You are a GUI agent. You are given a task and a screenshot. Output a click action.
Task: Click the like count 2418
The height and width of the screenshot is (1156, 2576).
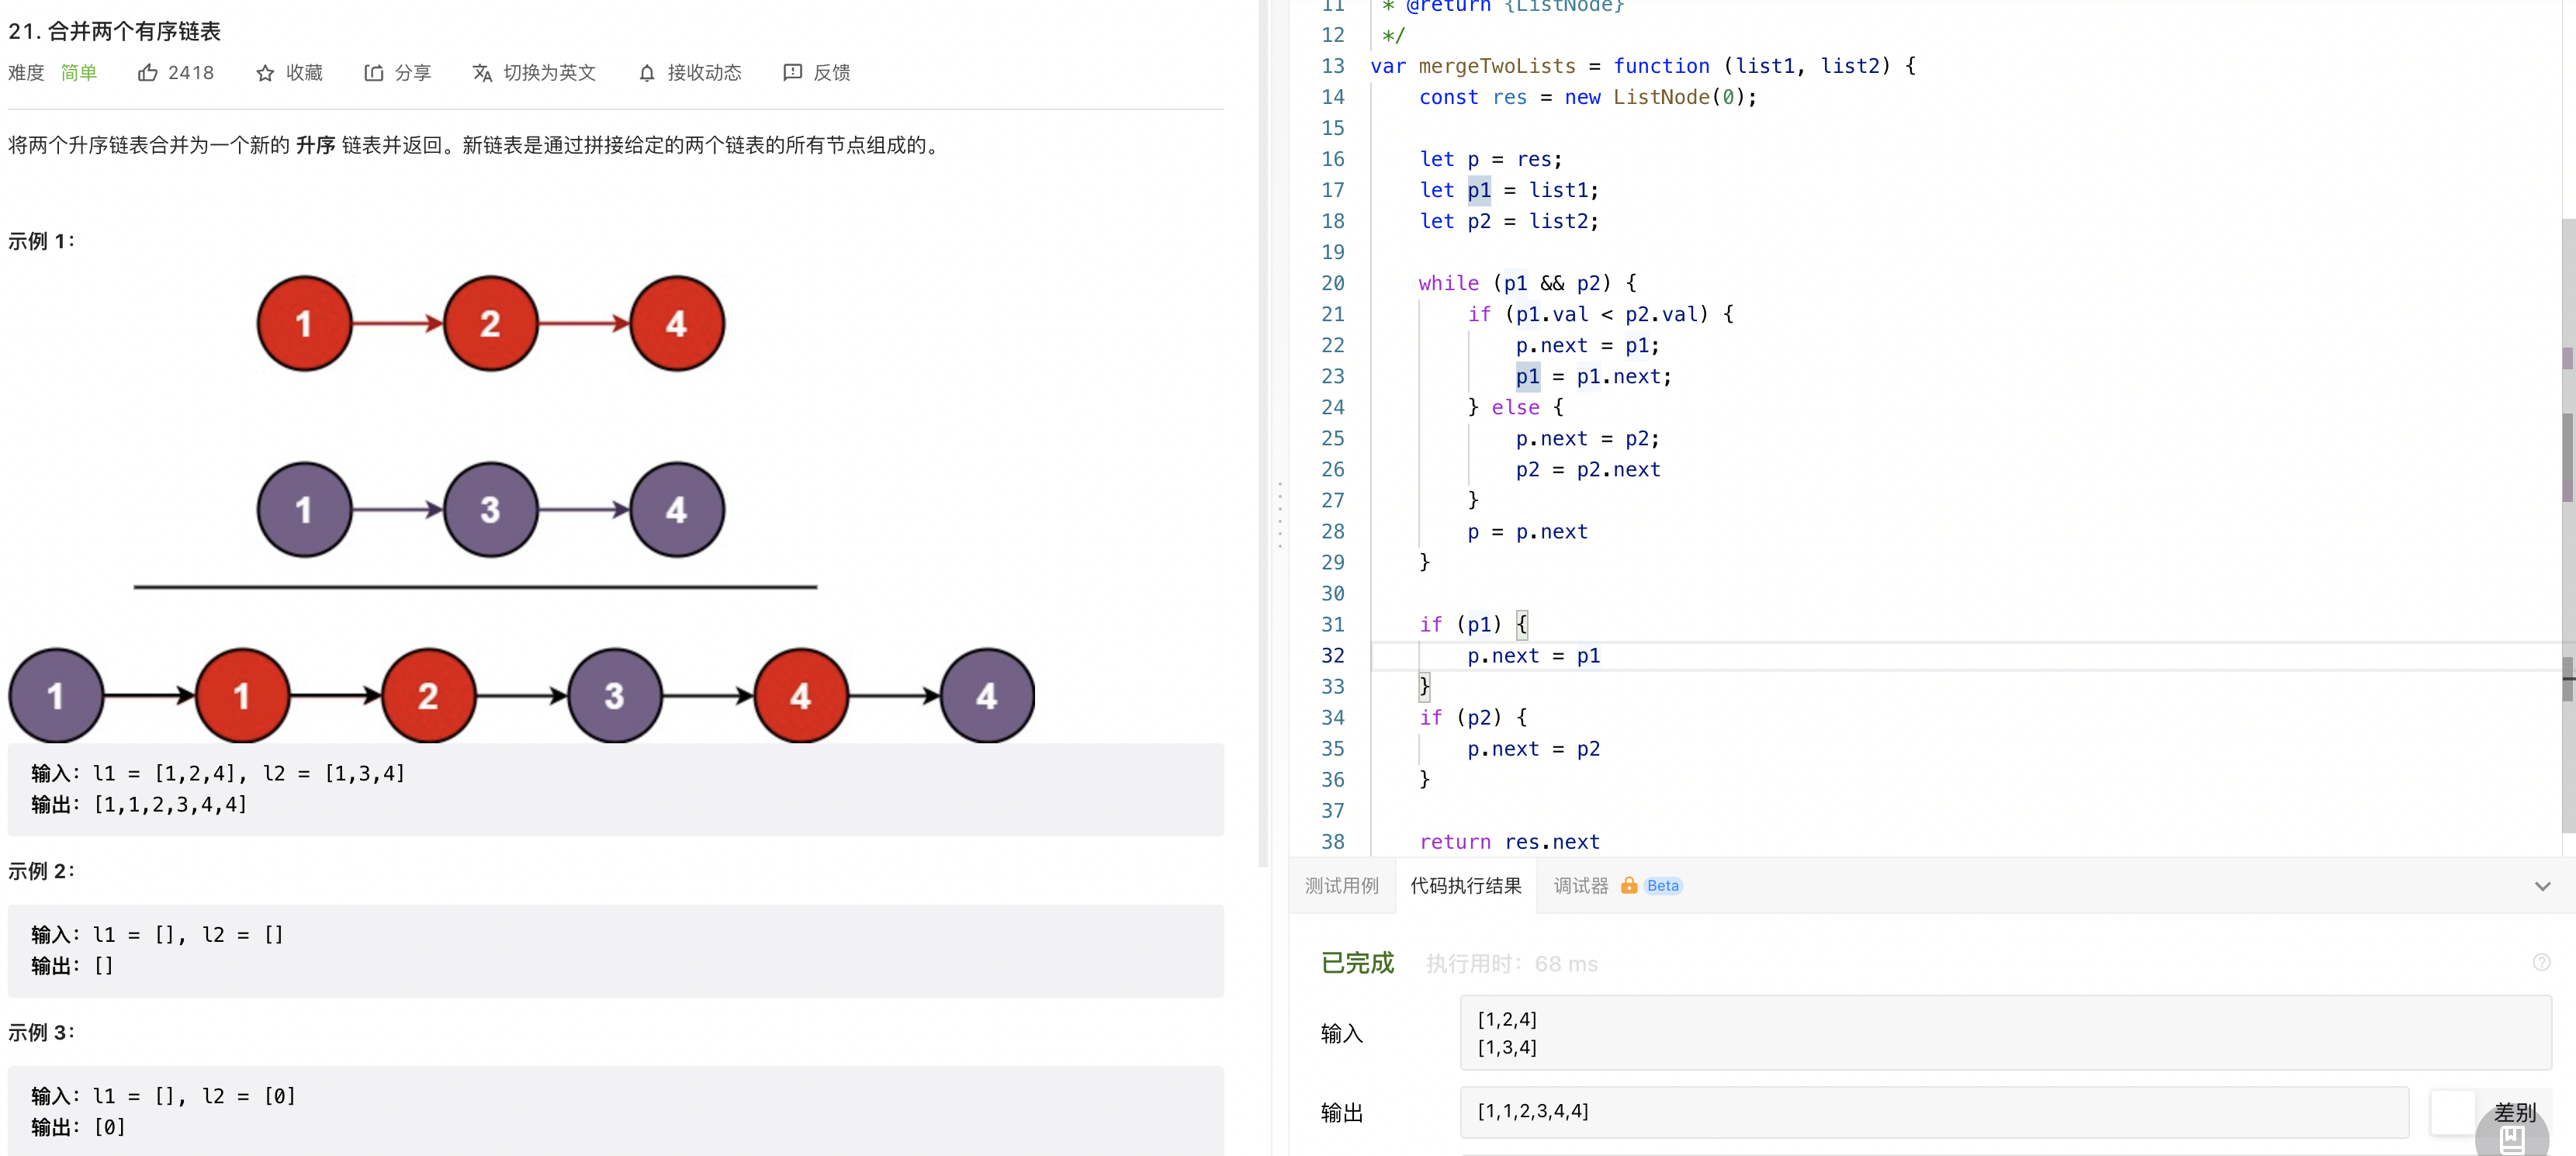[x=191, y=73]
